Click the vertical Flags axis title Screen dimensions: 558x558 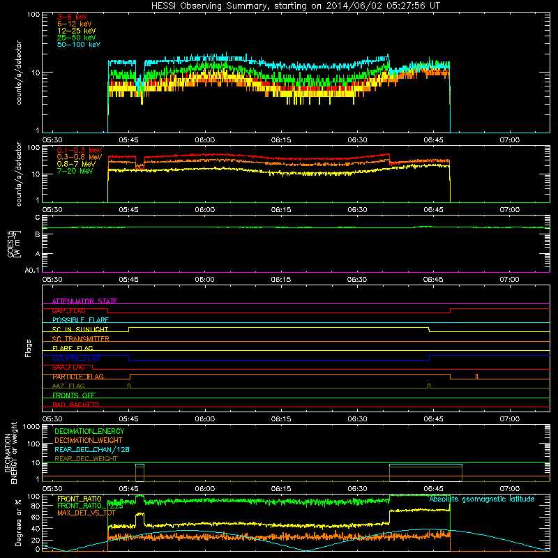29,348
